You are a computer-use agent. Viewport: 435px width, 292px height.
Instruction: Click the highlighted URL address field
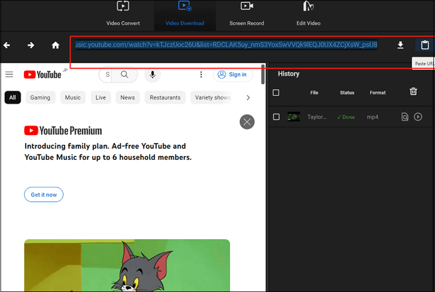[x=226, y=45]
